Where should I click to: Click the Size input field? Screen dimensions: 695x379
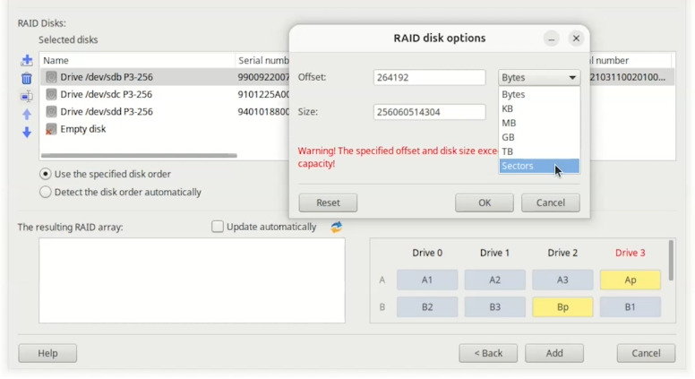tap(430, 112)
